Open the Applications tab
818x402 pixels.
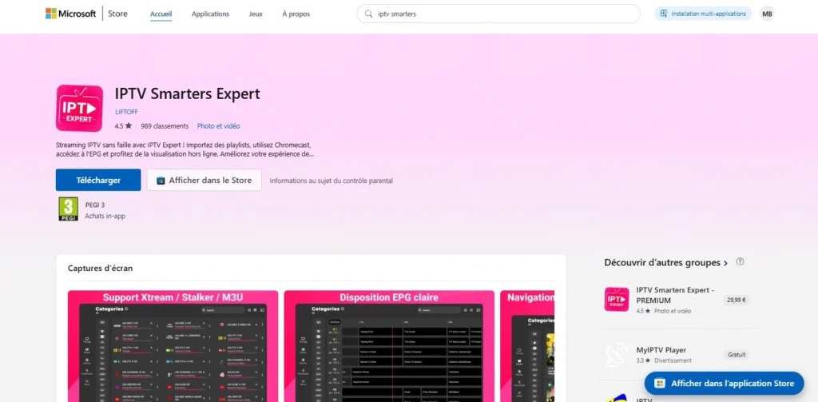pos(210,14)
